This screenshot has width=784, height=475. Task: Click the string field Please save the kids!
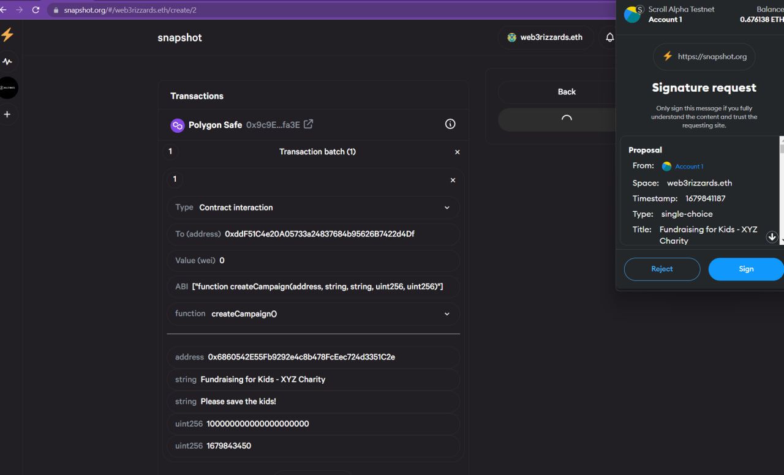coord(313,402)
